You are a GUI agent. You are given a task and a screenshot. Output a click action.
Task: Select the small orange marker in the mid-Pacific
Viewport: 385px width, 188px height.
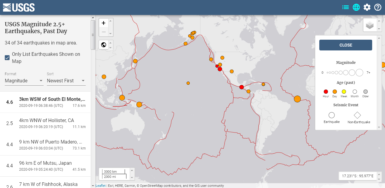188,83
